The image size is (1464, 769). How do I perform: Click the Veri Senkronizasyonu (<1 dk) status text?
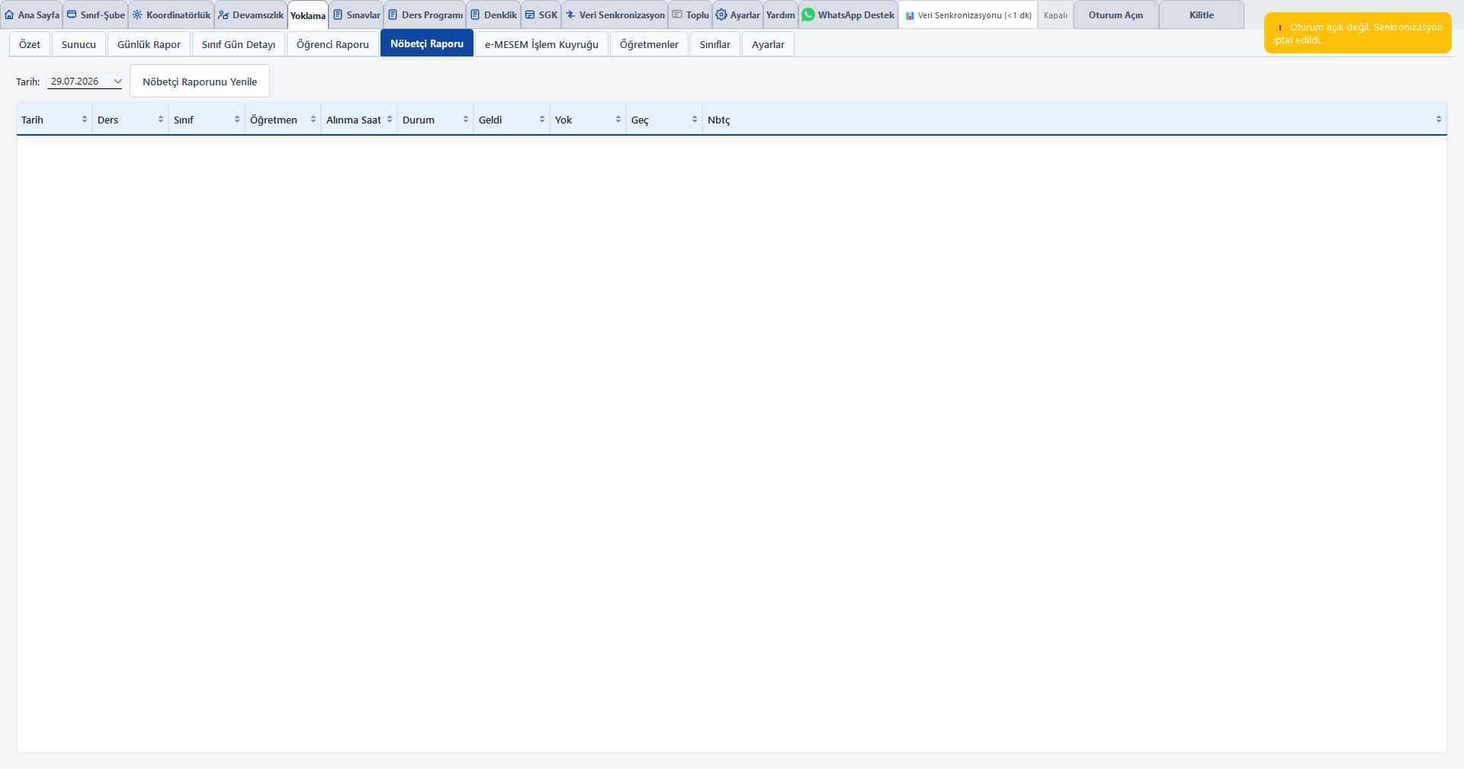974,15
